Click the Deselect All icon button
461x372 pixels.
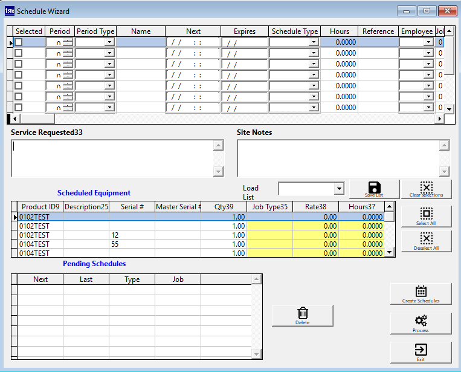click(426, 241)
